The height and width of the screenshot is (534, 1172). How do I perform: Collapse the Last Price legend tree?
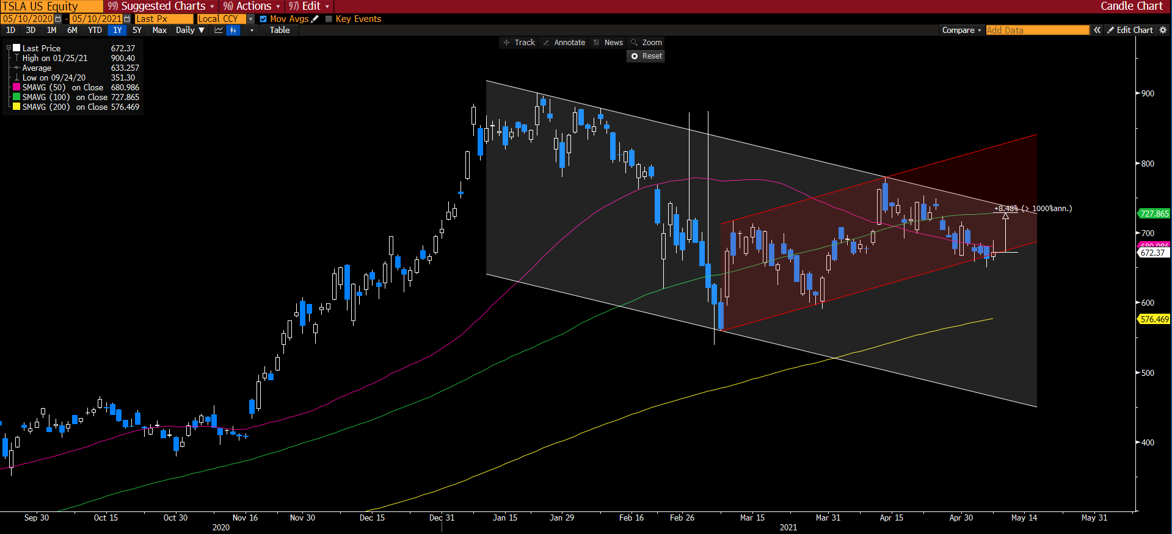(9, 48)
